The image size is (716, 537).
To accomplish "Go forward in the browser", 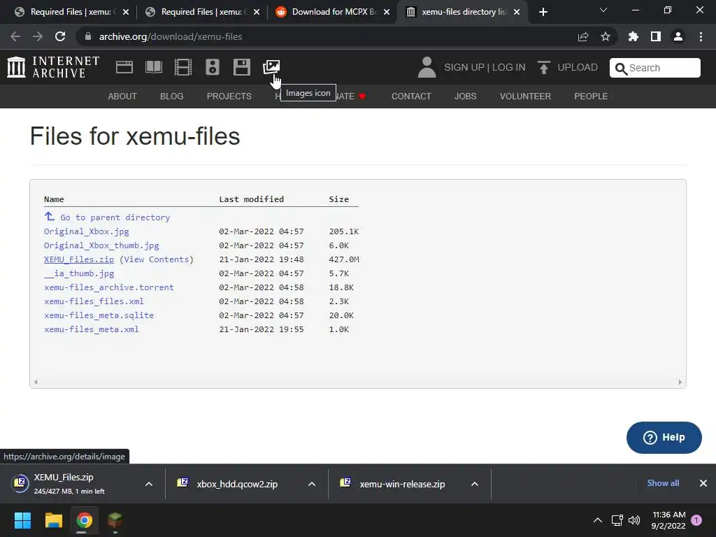I will point(38,36).
